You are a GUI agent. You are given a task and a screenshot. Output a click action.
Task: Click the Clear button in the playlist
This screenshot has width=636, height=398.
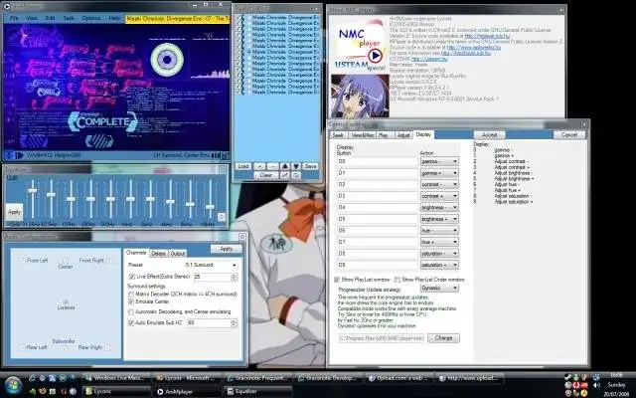coord(265,175)
